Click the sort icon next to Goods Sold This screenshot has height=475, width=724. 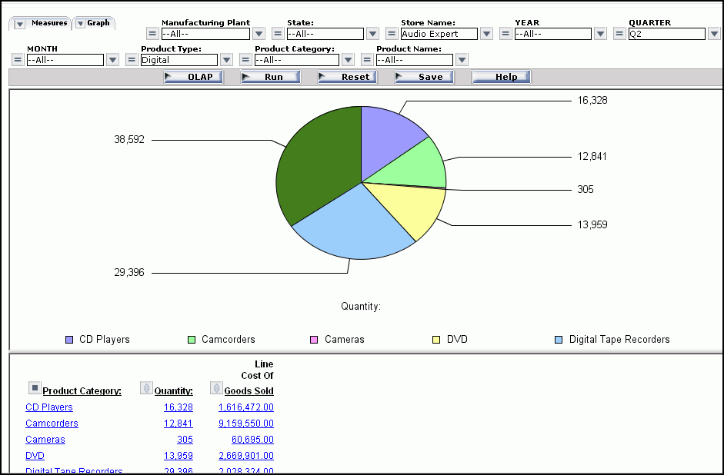coord(216,388)
